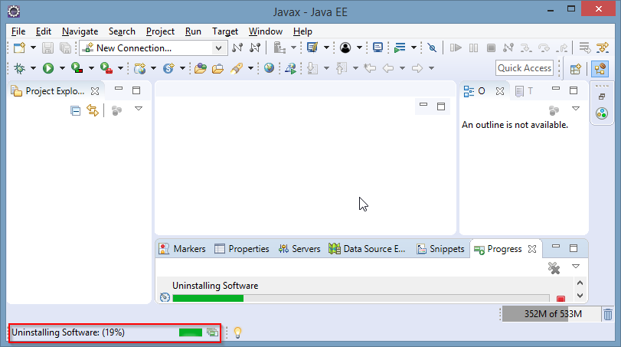The width and height of the screenshot is (621, 347).
Task: Open Progress view menu triangle
Action: tap(576, 266)
